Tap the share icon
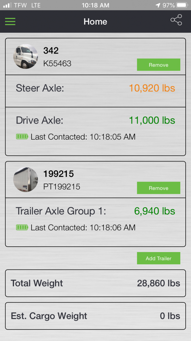Image resolution: width=191 pixels, height=341 pixels. [x=176, y=20]
